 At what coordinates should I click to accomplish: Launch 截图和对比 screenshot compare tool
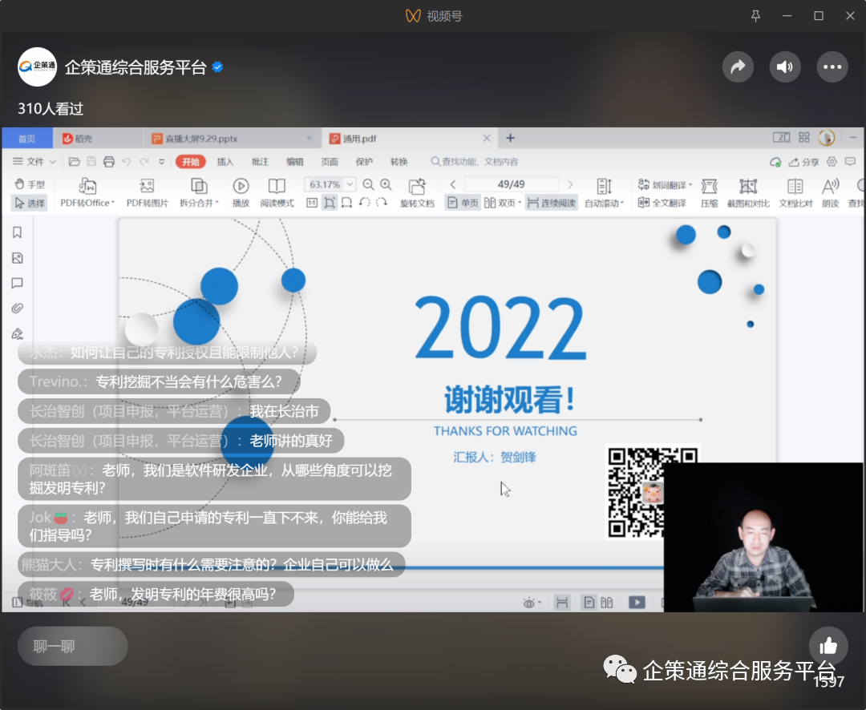pyautogui.click(x=748, y=192)
